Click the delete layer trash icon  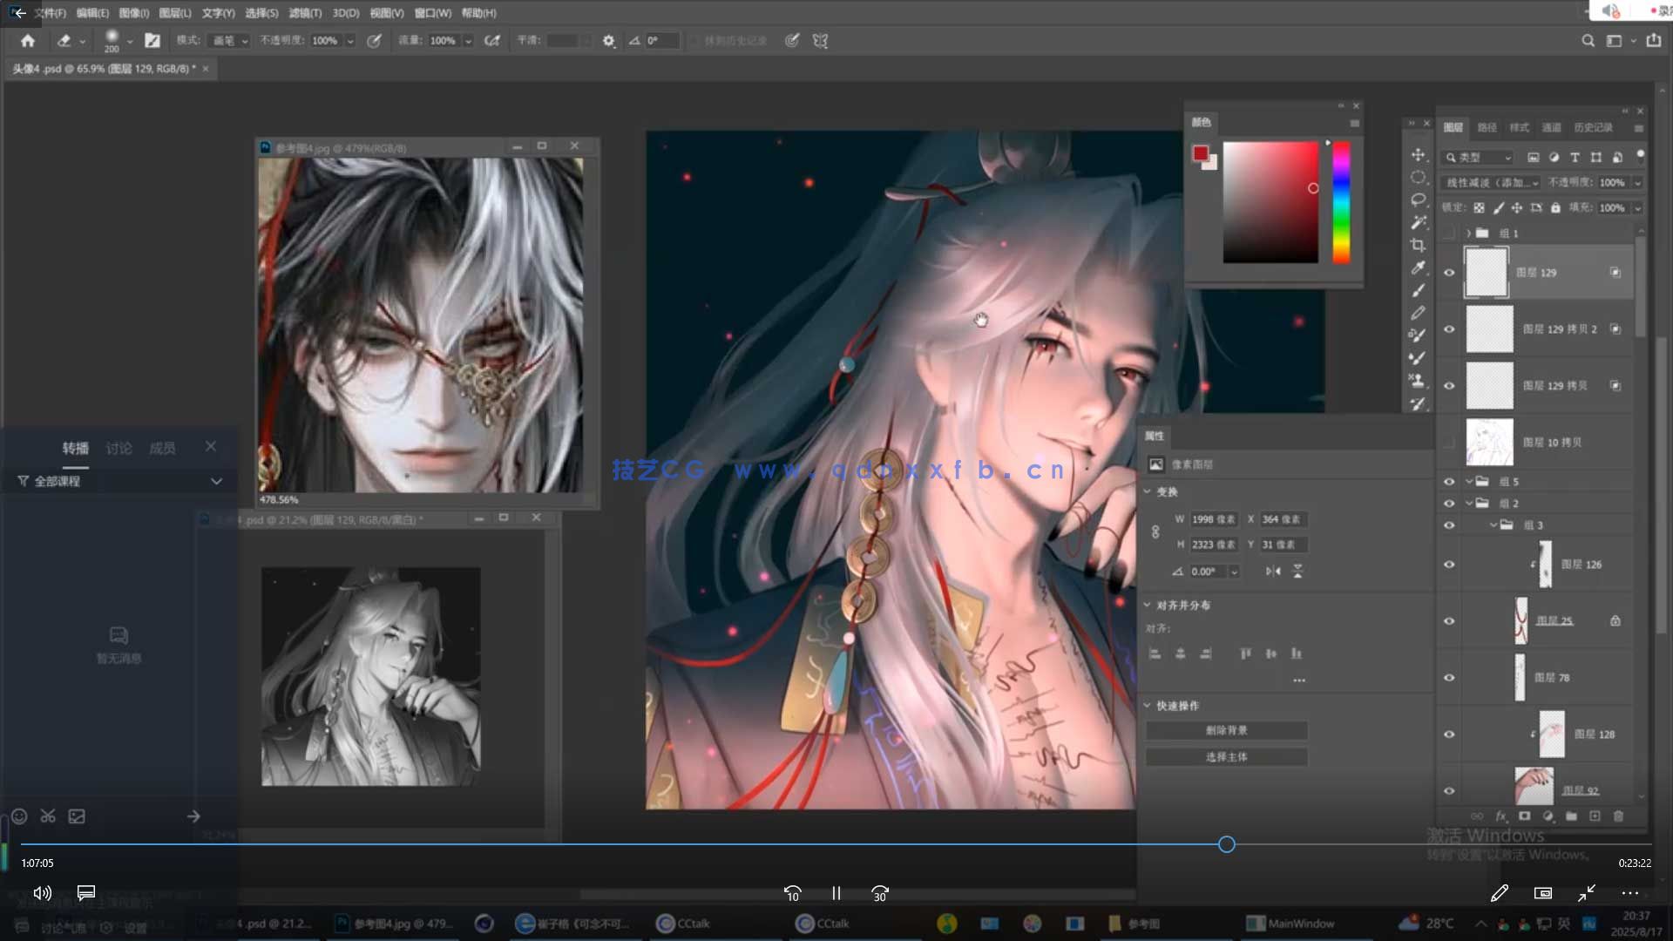[x=1618, y=816]
